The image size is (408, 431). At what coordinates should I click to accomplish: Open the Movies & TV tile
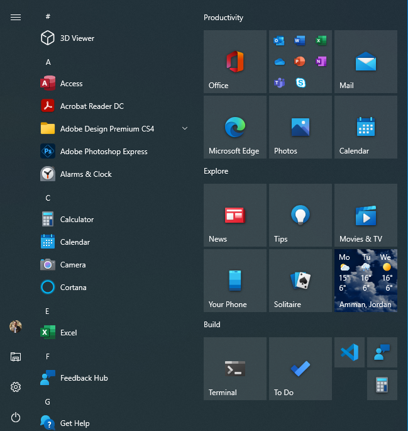click(x=366, y=215)
